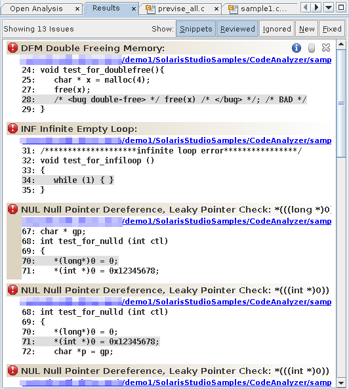Select line 32 'void test_for_infiloop ()'
Screen dimensions: 349x389
coord(88,161)
